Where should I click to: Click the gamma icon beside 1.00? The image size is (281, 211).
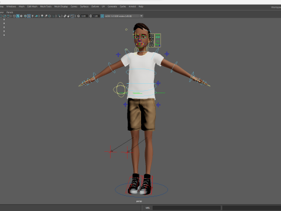[90, 16]
